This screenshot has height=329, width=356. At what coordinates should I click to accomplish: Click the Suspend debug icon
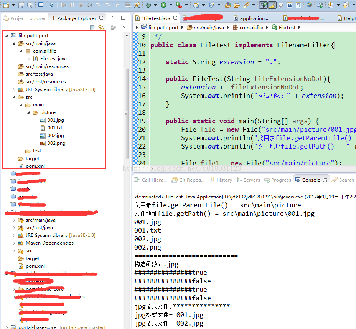[x=72, y=5]
